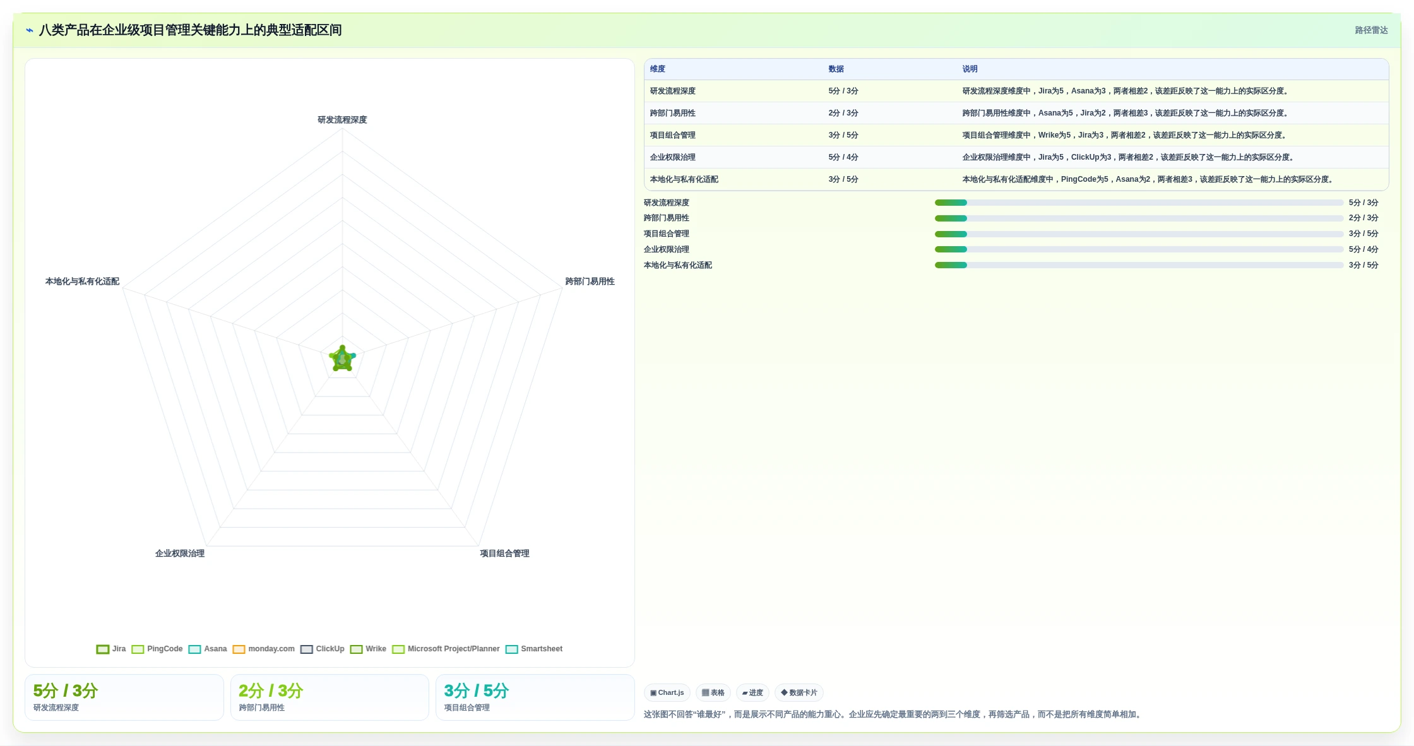Click the green radar data polygon center
Screen dimensions: 1414x746
click(x=342, y=359)
